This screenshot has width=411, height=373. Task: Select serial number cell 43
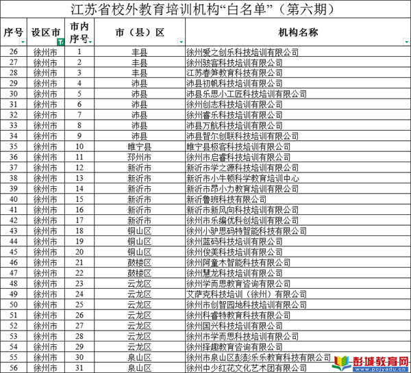point(14,231)
